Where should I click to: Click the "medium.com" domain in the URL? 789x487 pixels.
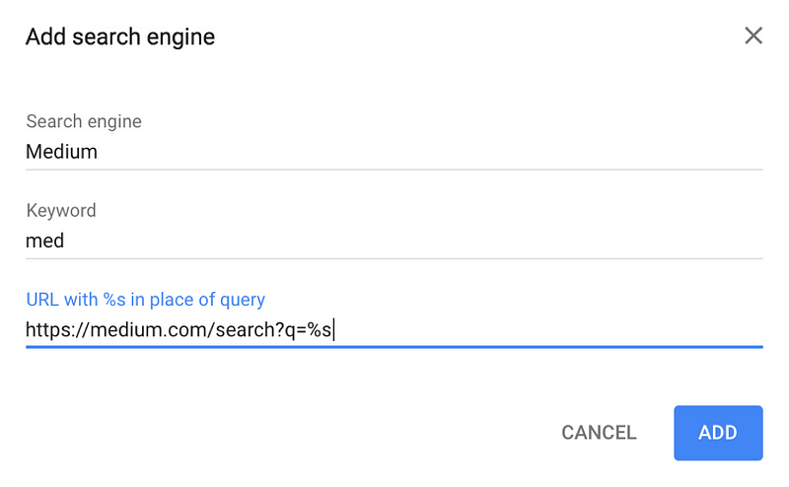point(152,330)
